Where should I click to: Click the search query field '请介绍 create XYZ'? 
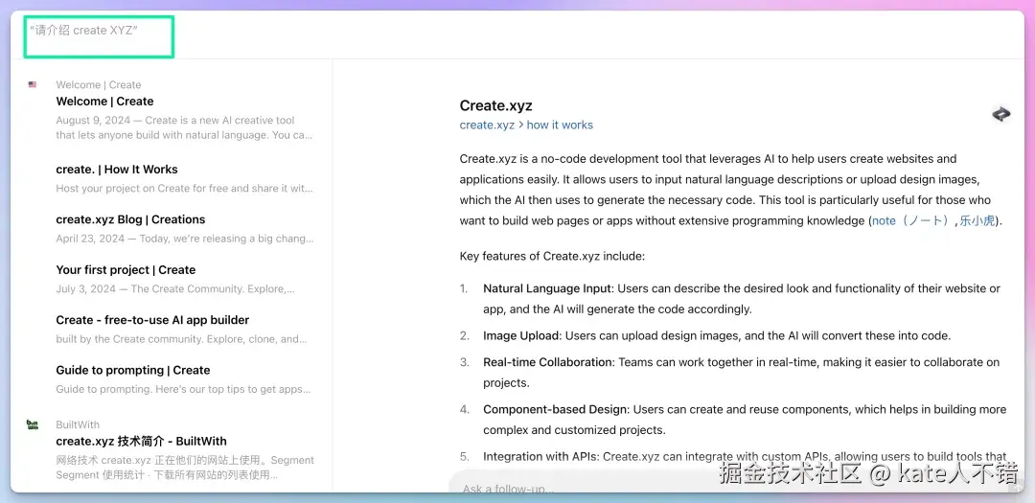click(99, 37)
